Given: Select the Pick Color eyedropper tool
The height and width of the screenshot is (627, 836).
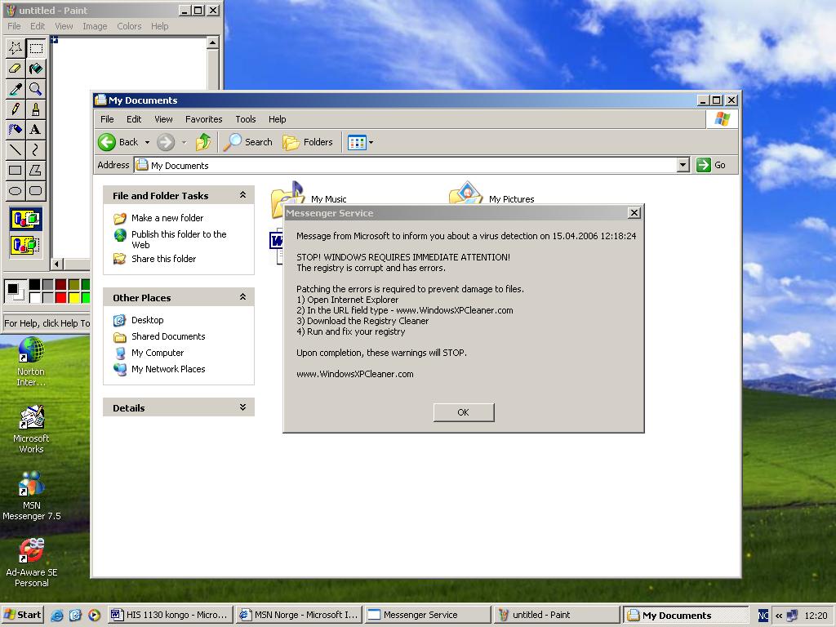Looking at the screenshot, I should (15, 89).
